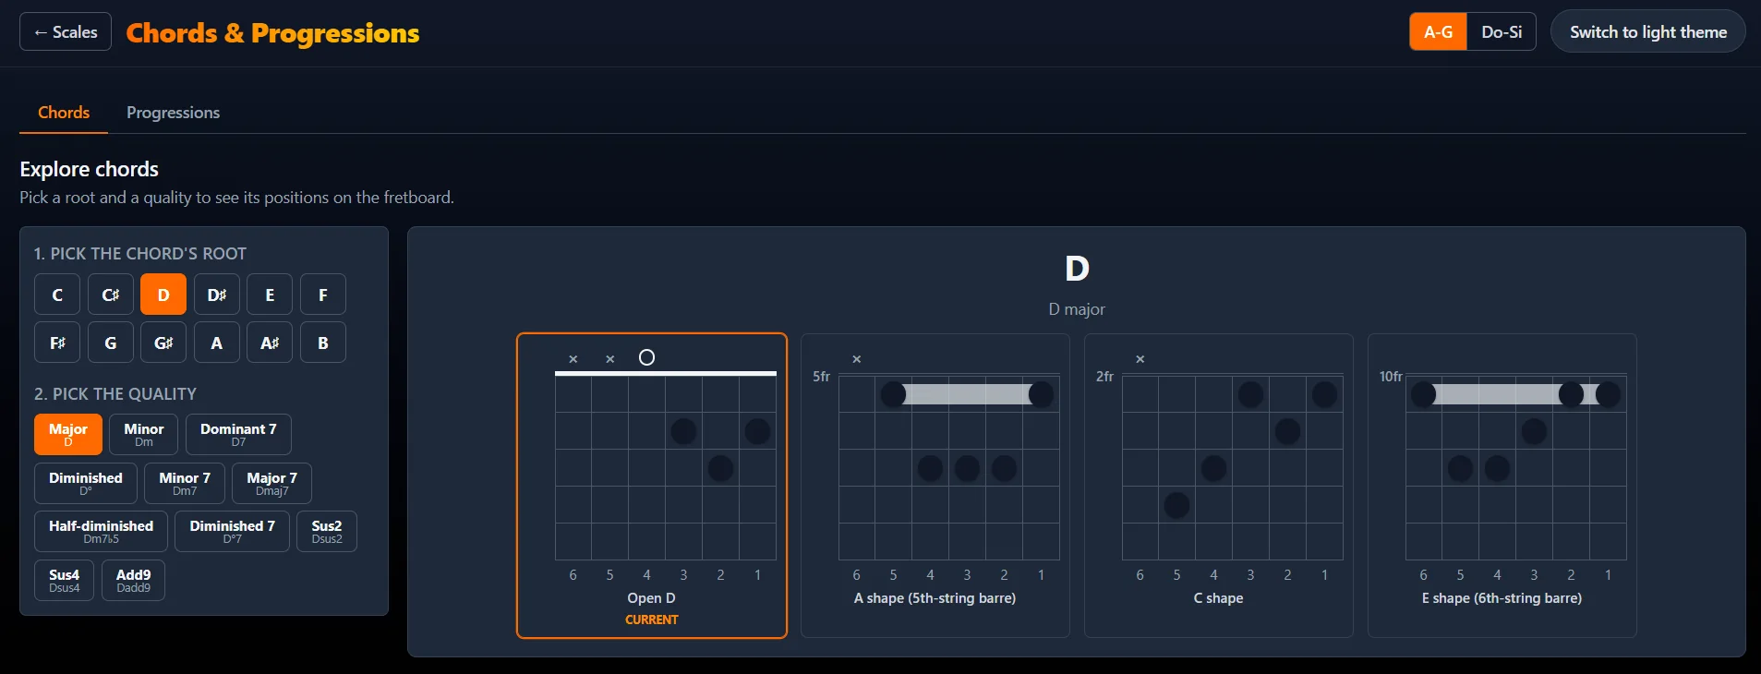The image size is (1761, 674).
Task: Choose the Dominant 7 quality
Action: [238, 434]
